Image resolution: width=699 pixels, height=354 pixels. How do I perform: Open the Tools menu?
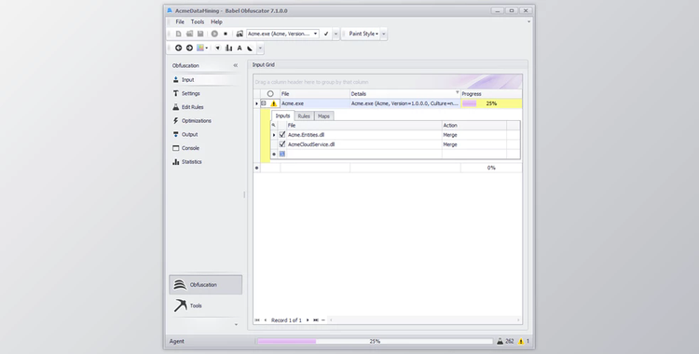point(198,21)
